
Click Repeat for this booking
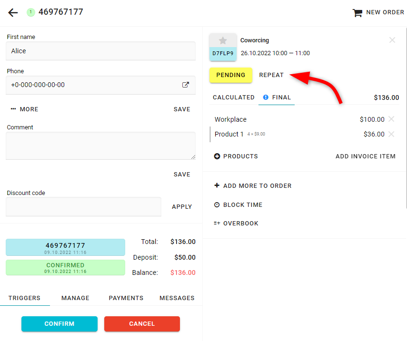click(x=271, y=75)
